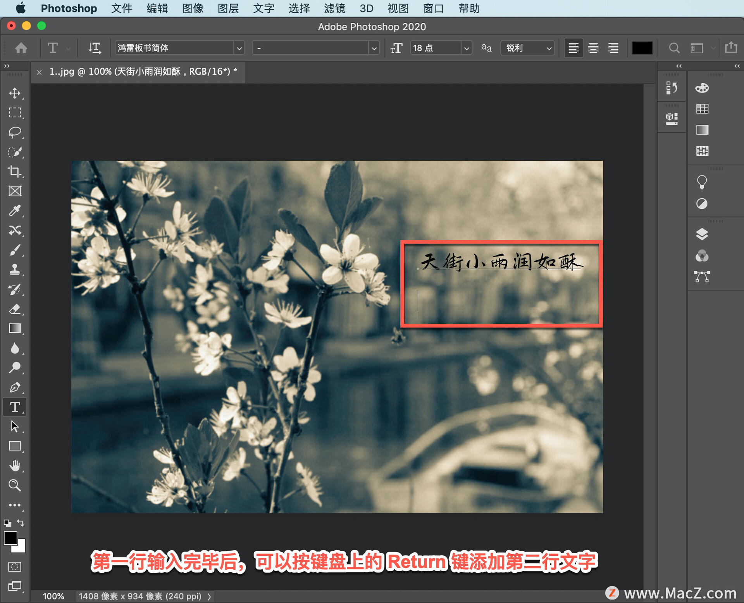Viewport: 744px width, 603px height.
Task: Change screen mode button
Action: [x=15, y=586]
